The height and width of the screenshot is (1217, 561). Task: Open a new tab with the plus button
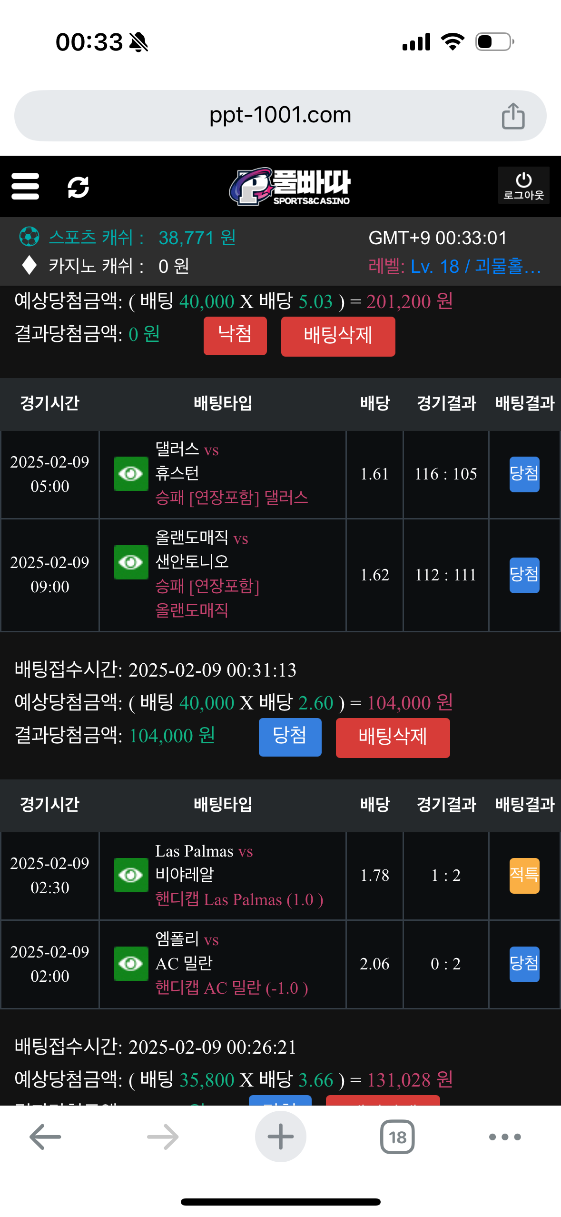[x=280, y=1137]
